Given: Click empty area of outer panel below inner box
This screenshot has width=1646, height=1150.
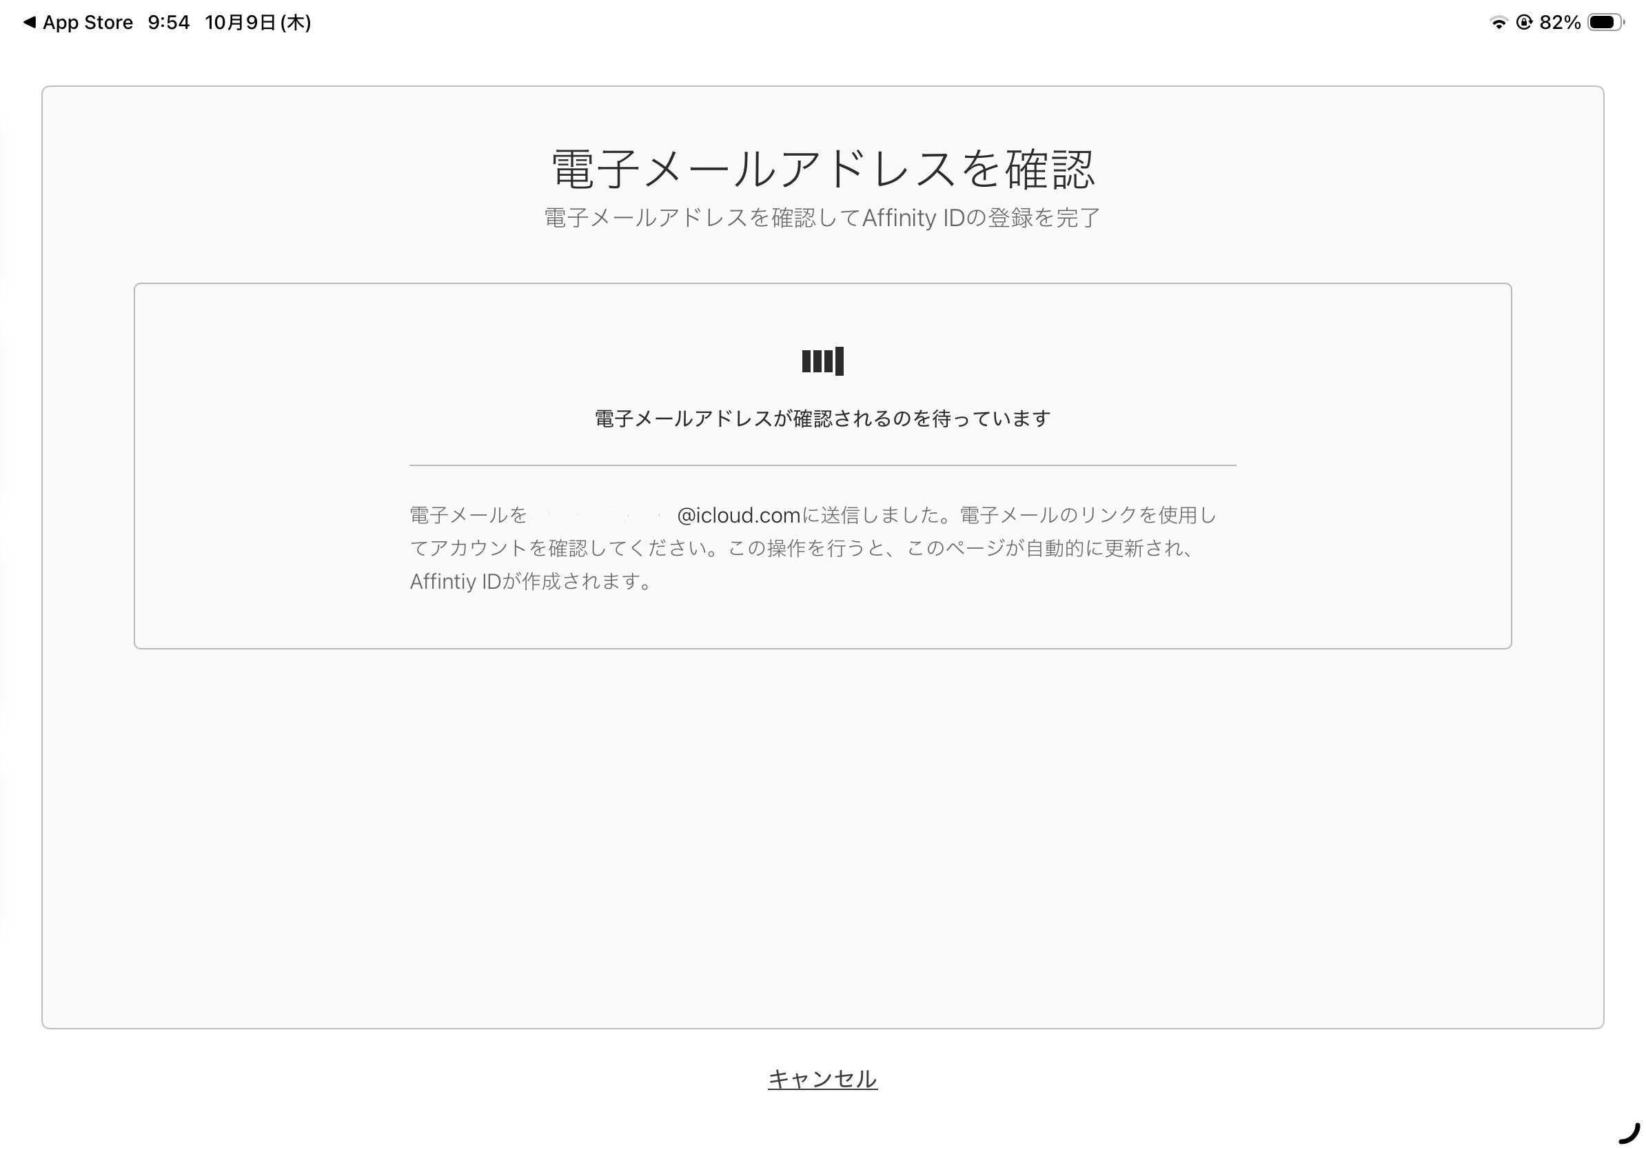Looking at the screenshot, I should [822, 839].
